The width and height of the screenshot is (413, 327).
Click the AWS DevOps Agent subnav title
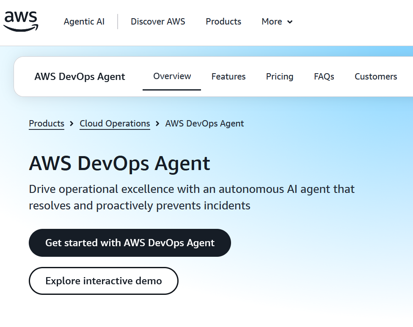80,77
